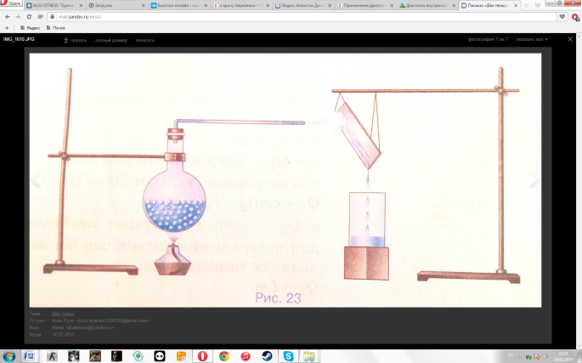
Task: Launch Counter-Strike from the taskbar
Action: click(53, 356)
